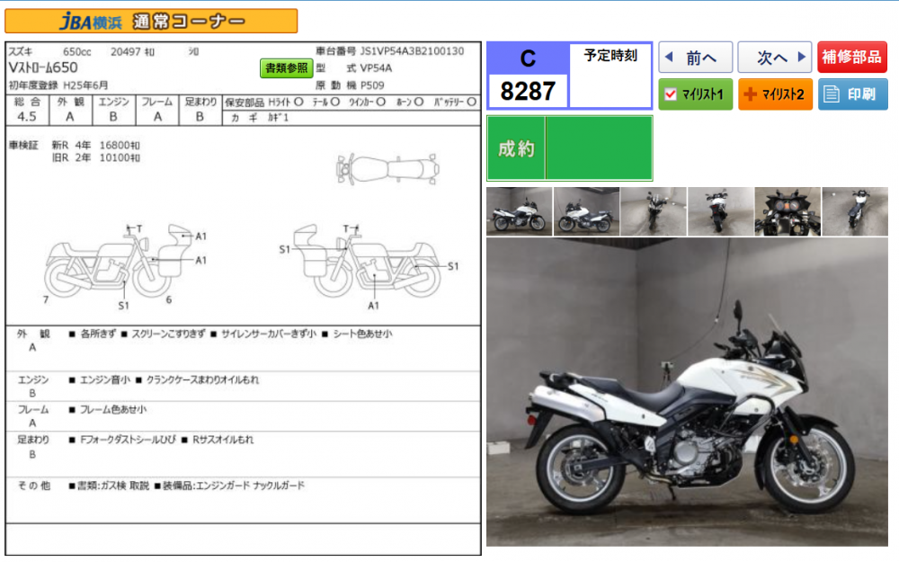This screenshot has width=899, height=562.
Task: Click the 6 marking by the diagram's tyre
Action: click(x=169, y=299)
